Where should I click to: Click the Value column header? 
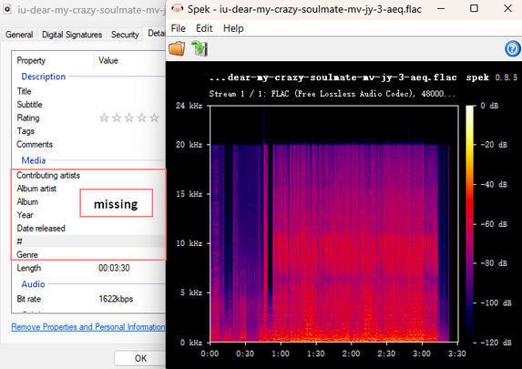130,61
